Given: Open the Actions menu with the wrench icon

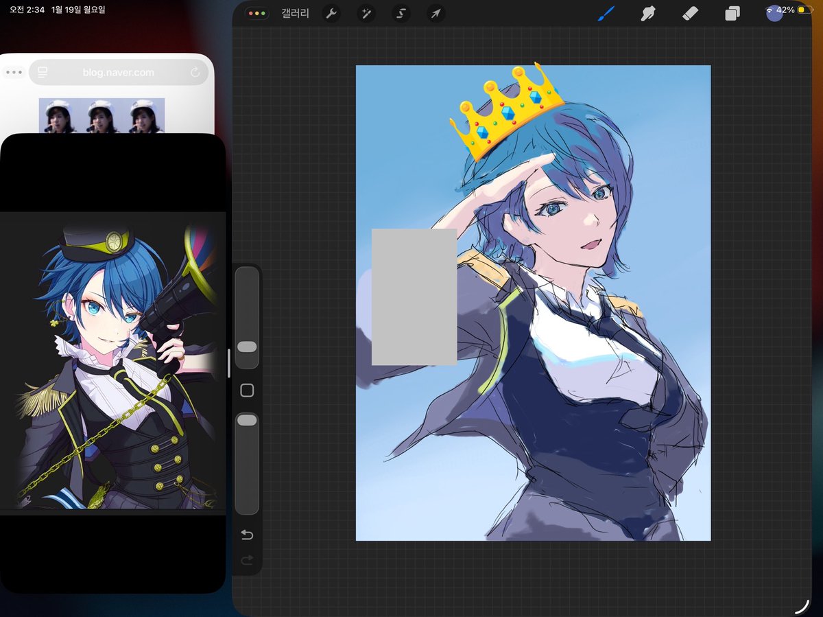Looking at the screenshot, I should click(331, 14).
